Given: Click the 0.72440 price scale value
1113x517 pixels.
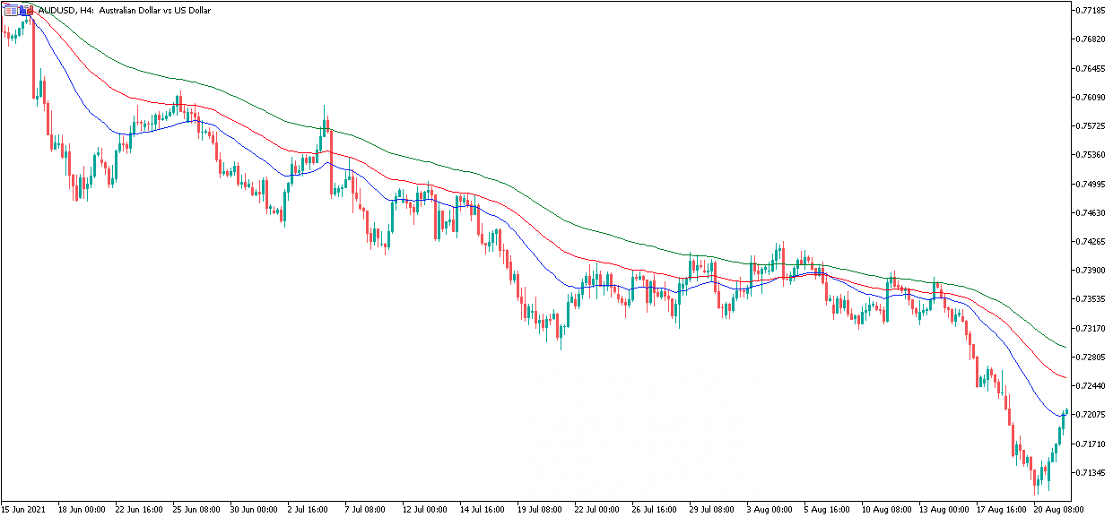Looking at the screenshot, I should coord(1091,385).
